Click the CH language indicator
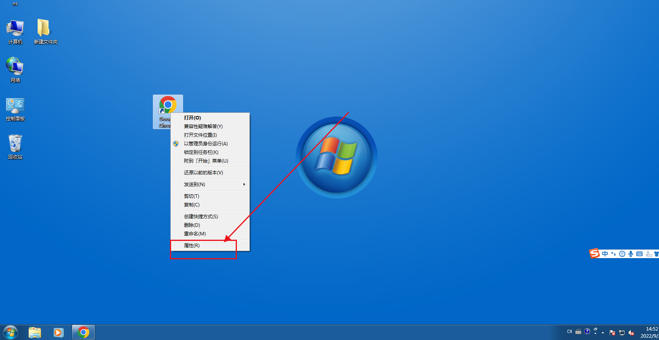The width and height of the screenshot is (659, 340). pyautogui.click(x=570, y=332)
